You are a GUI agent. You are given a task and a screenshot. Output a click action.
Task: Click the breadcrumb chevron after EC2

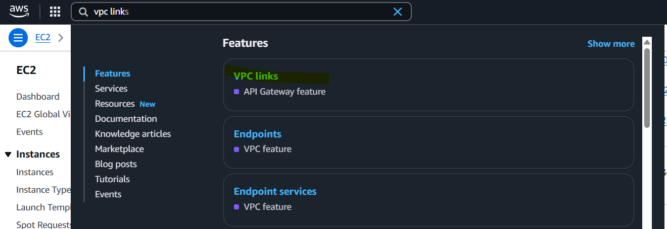(x=61, y=38)
